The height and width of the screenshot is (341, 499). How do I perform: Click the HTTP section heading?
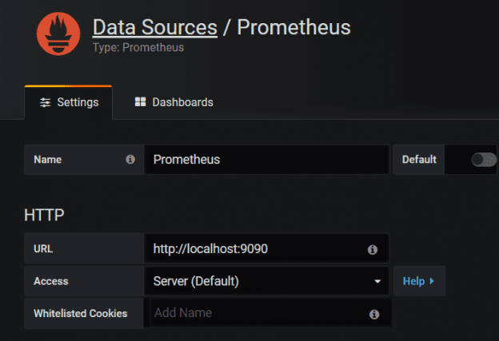point(44,214)
